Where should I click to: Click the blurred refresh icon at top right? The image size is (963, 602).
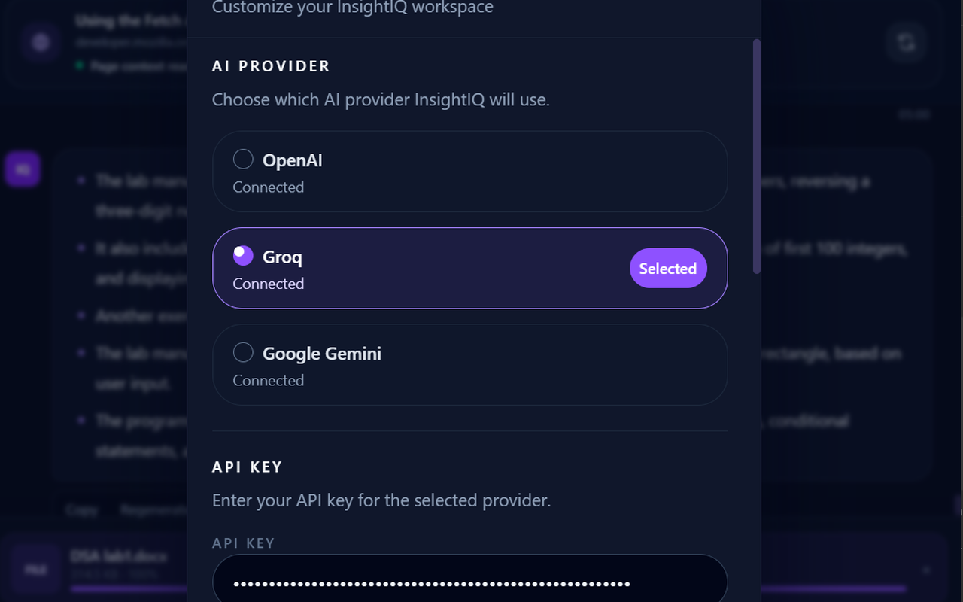906,42
